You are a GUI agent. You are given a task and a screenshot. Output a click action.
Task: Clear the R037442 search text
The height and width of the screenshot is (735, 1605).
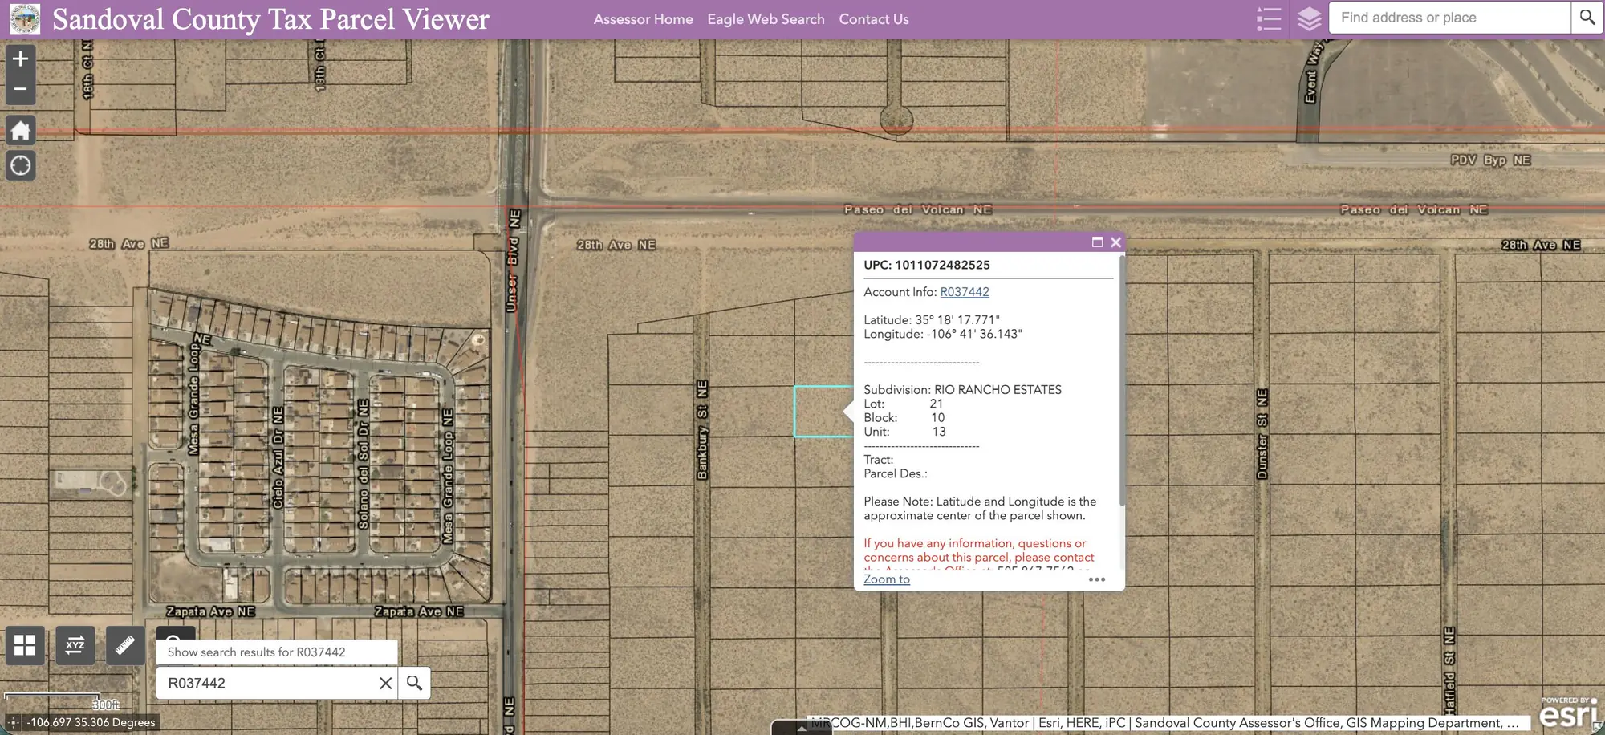pyautogui.click(x=385, y=683)
